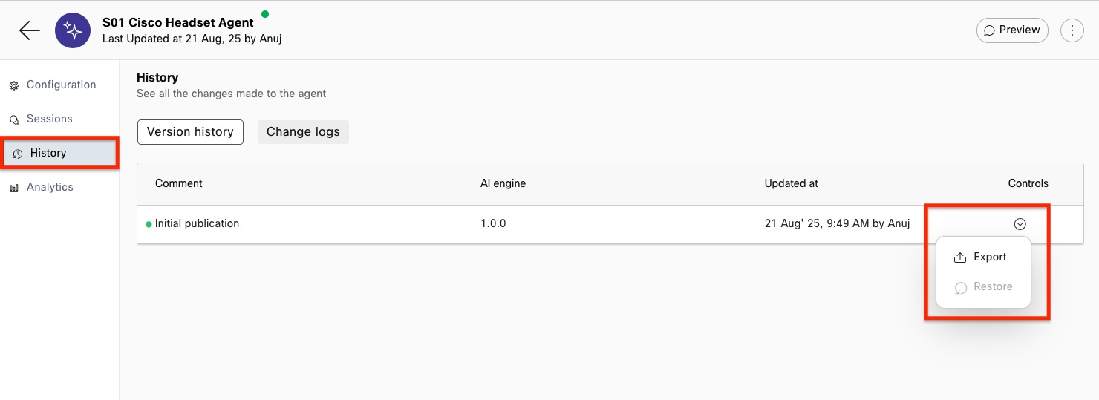This screenshot has width=1099, height=400.
Task: Click the Sessions chat icon
Action: pyautogui.click(x=14, y=120)
